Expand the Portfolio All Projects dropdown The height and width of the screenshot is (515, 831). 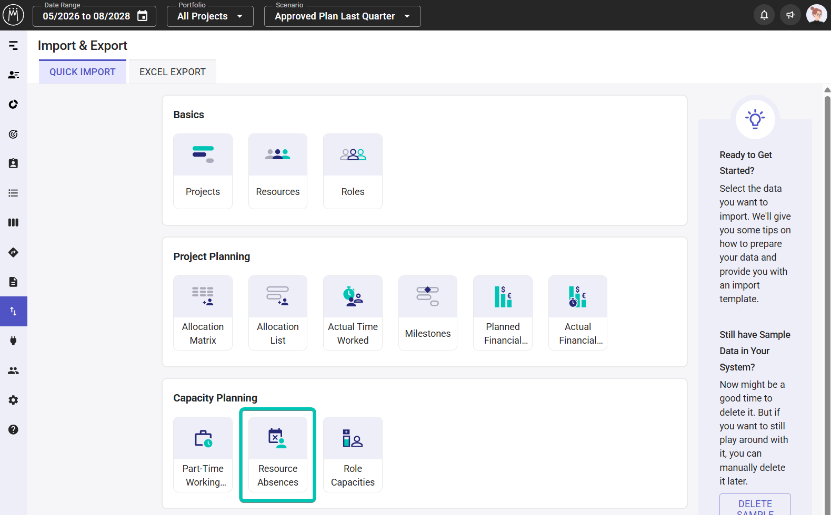tap(210, 16)
